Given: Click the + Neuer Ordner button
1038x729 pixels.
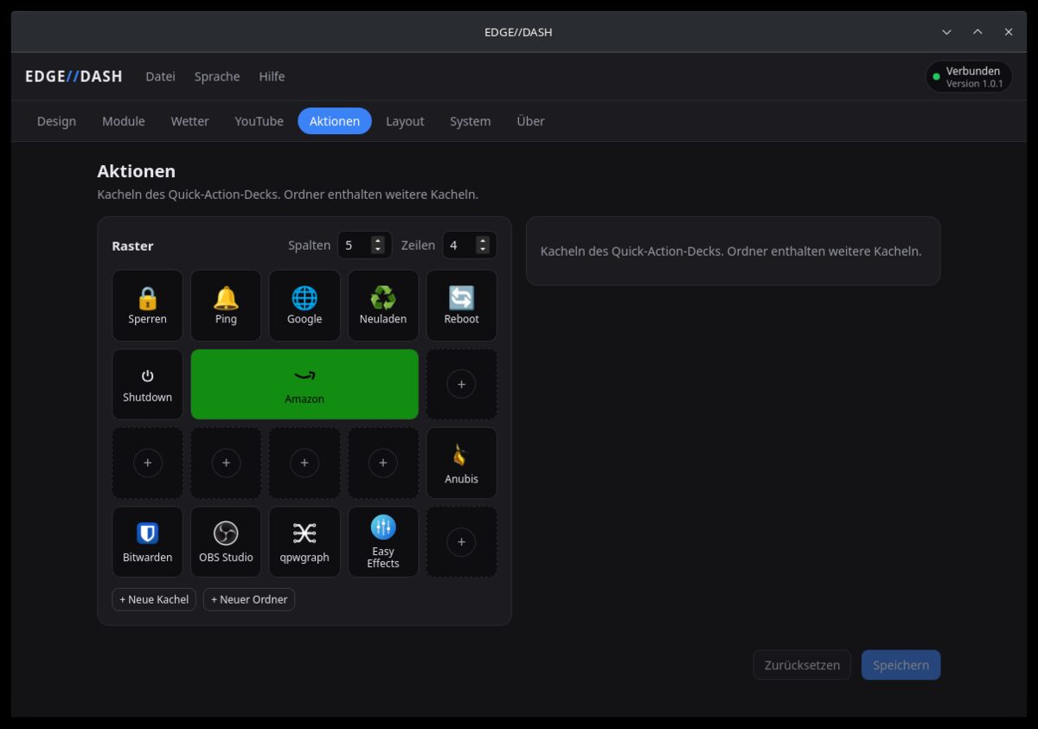Looking at the screenshot, I should (249, 599).
